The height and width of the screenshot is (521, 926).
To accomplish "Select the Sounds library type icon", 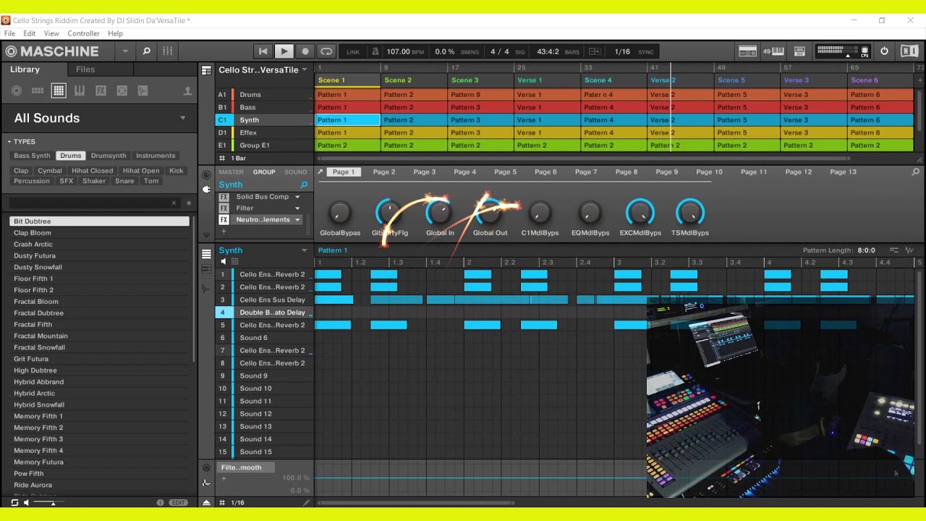I will point(59,90).
